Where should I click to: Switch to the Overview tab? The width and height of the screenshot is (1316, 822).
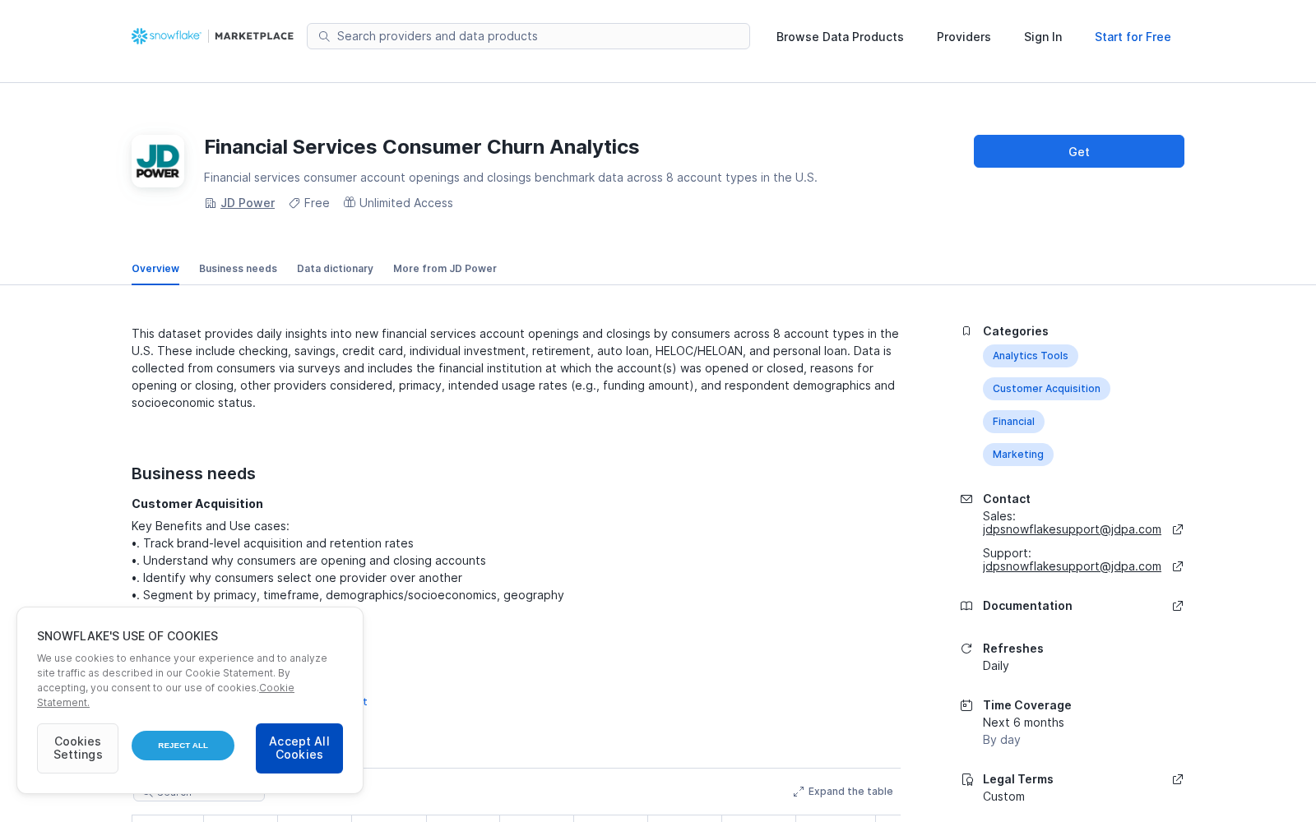point(155,269)
